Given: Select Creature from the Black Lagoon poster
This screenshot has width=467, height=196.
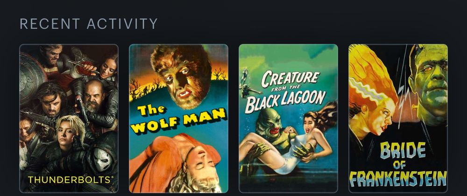Looking at the screenshot, I should [288, 119].
